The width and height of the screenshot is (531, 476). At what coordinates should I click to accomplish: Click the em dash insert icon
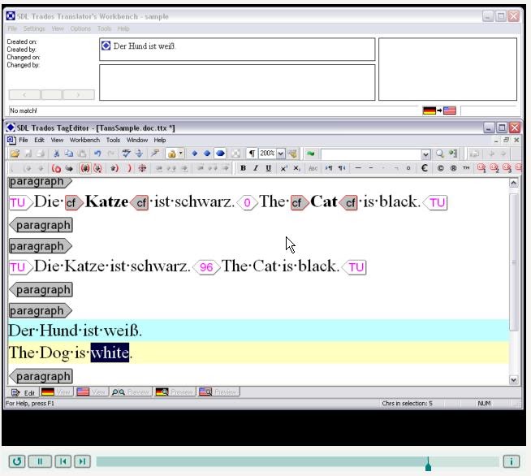(x=358, y=168)
